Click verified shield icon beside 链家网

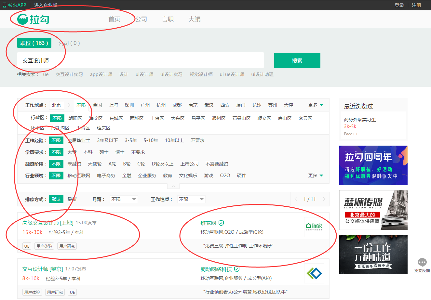click(221, 223)
